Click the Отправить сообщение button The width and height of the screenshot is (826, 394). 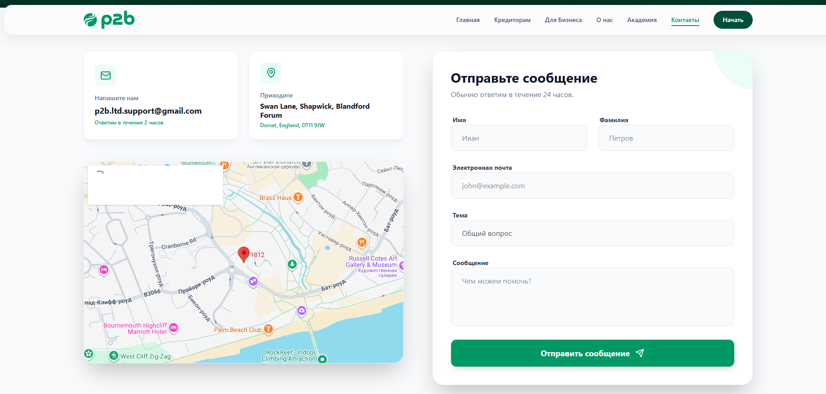point(593,353)
